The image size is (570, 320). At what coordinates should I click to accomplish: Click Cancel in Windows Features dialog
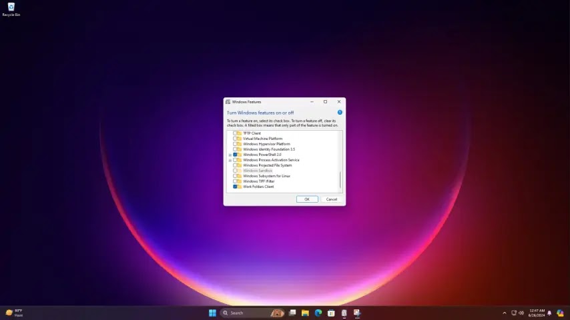click(332, 199)
